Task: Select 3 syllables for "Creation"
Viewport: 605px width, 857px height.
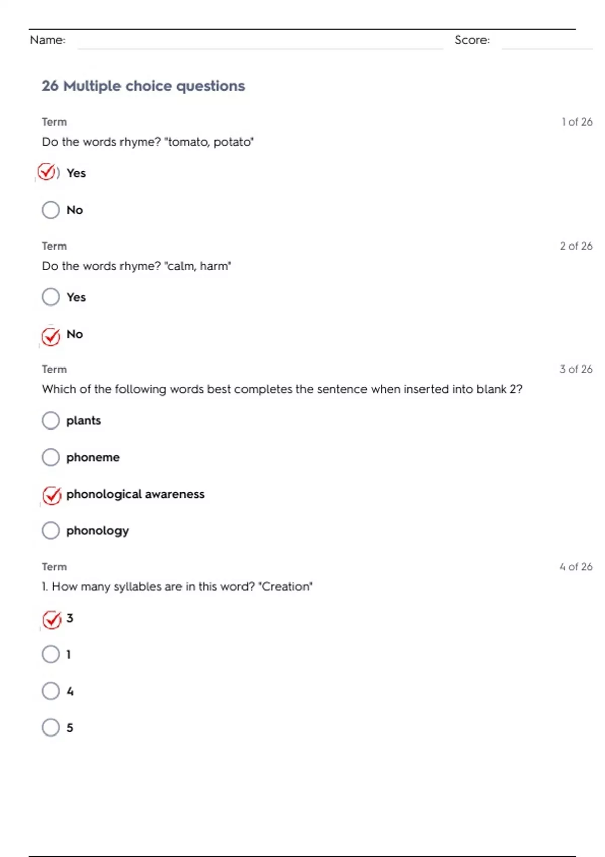Action: (51, 620)
